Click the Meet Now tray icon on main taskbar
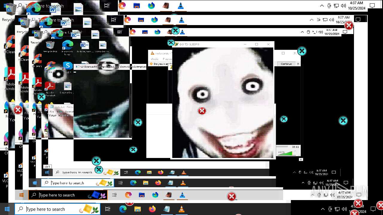This screenshot has height=215, width=383. click(x=330, y=209)
